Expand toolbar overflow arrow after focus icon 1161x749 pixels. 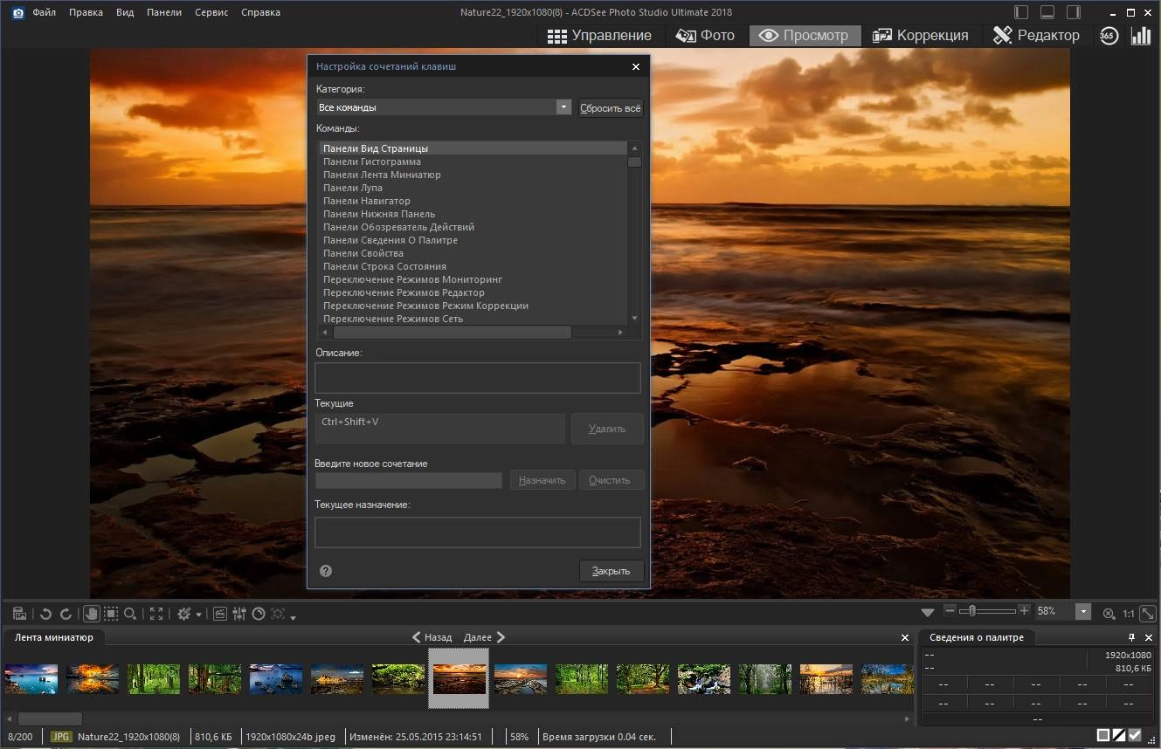pyautogui.click(x=293, y=617)
